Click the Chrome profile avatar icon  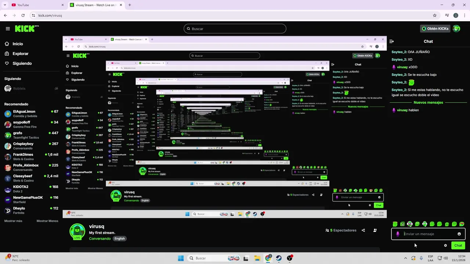pyautogui.click(x=456, y=15)
